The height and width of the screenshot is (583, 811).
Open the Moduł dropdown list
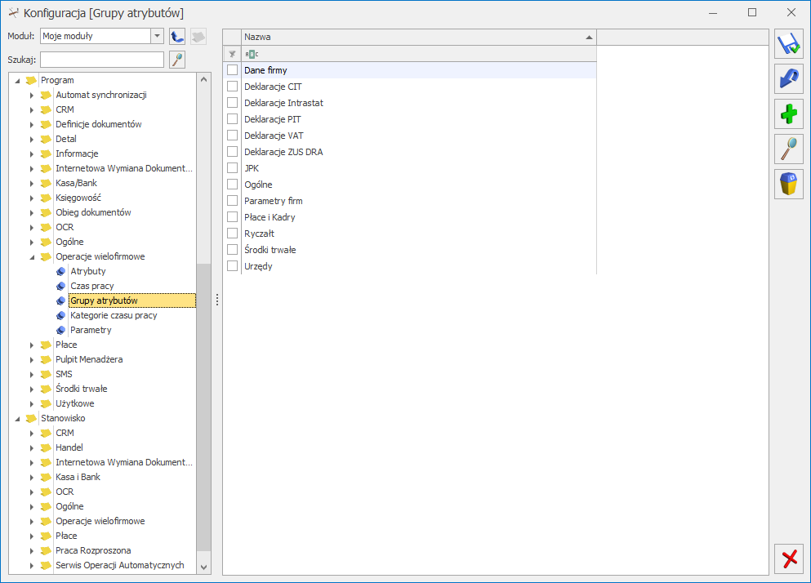pyautogui.click(x=158, y=36)
